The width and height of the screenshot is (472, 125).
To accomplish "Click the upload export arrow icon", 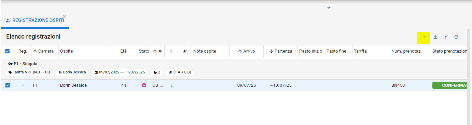I will [x=446, y=37].
